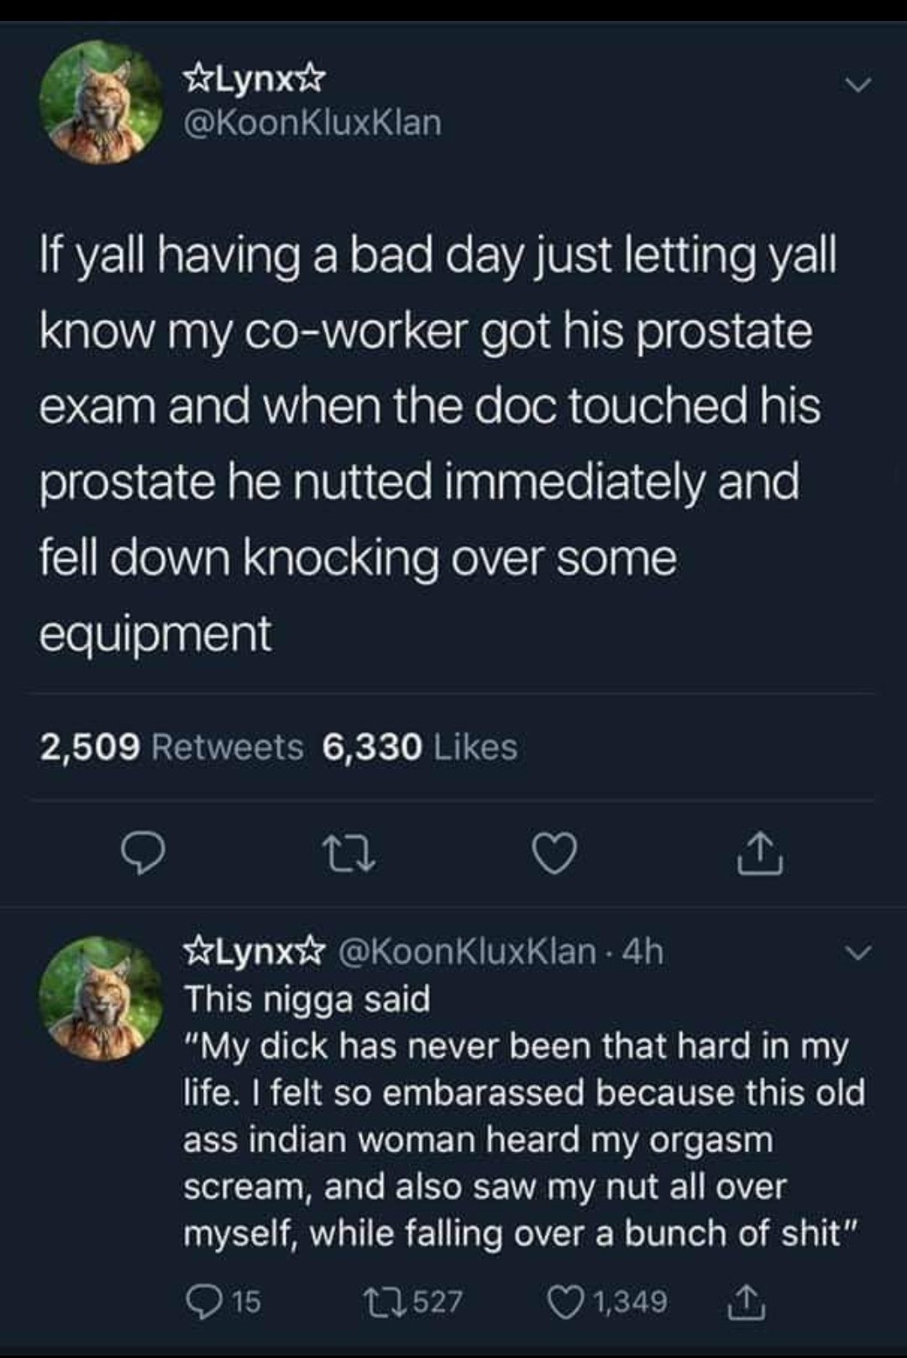Open the main tweet author's avatar
The height and width of the screenshot is (1358, 907).
coord(102,103)
